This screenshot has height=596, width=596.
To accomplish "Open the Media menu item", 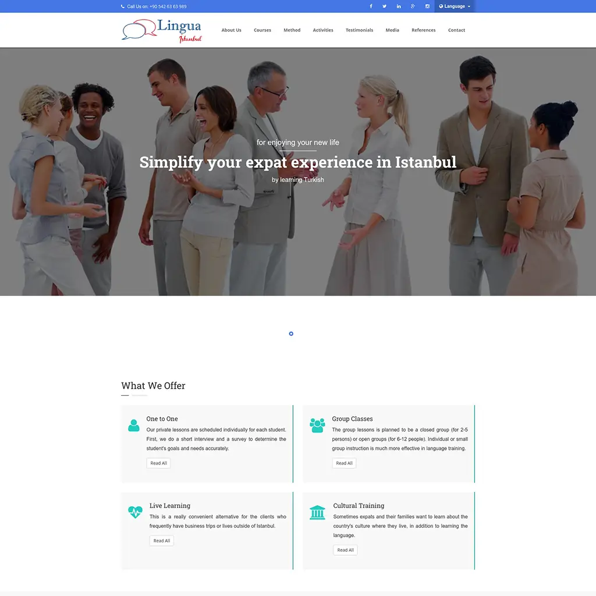I will (x=392, y=30).
